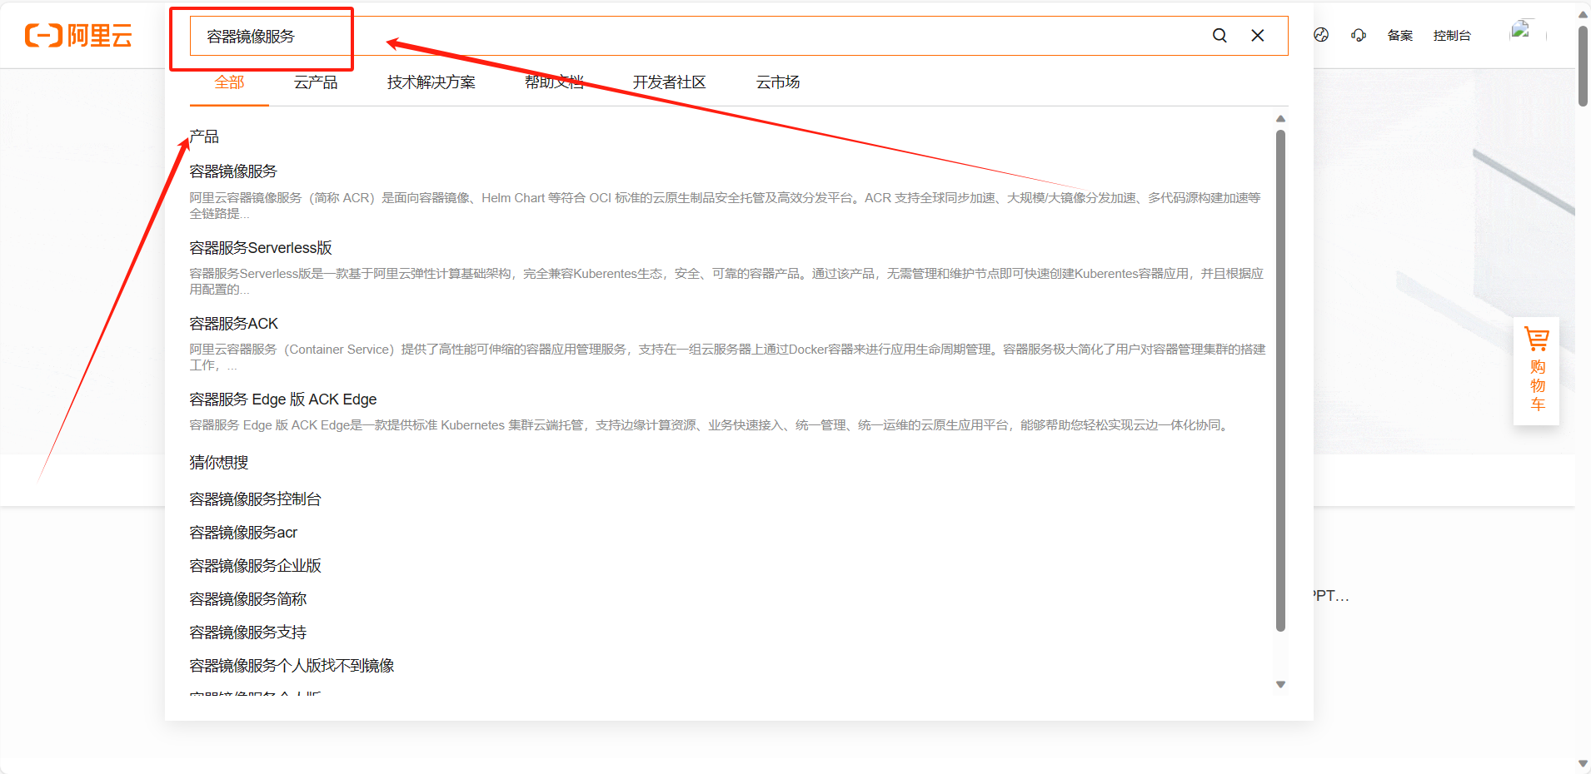This screenshot has width=1591, height=774.
Task: Open the 云市场 tab
Action: [x=777, y=82]
